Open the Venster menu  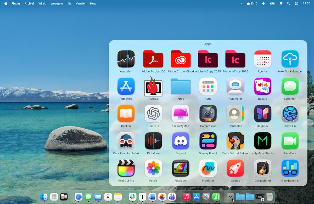point(80,4)
